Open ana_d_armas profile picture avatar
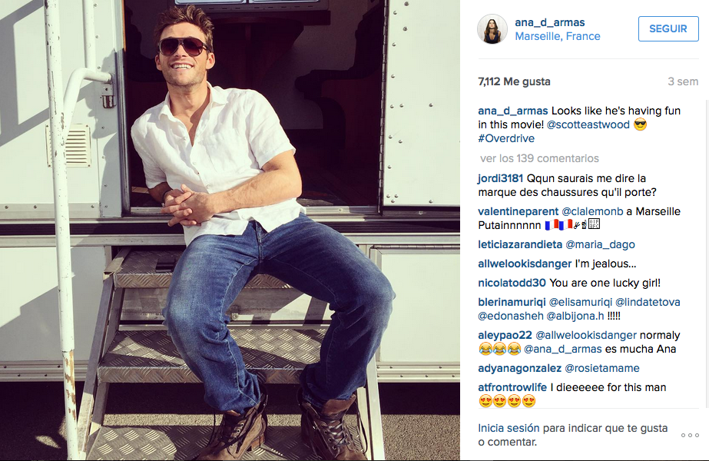The height and width of the screenshot is (461, 709). (x=492, y=29)
